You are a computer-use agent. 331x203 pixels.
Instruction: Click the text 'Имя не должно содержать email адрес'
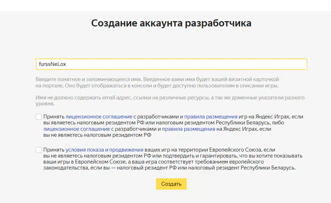pyautogui.click(x=83, y=98)
